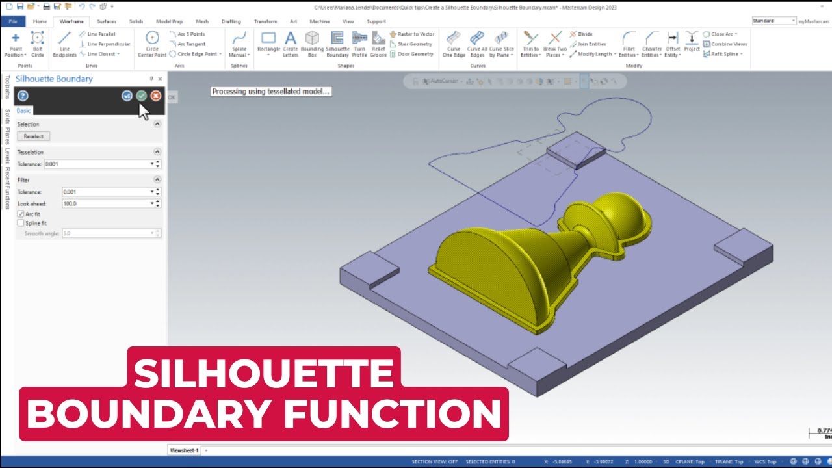Expand the Modify Length dropdown

(x=614, y=54)
